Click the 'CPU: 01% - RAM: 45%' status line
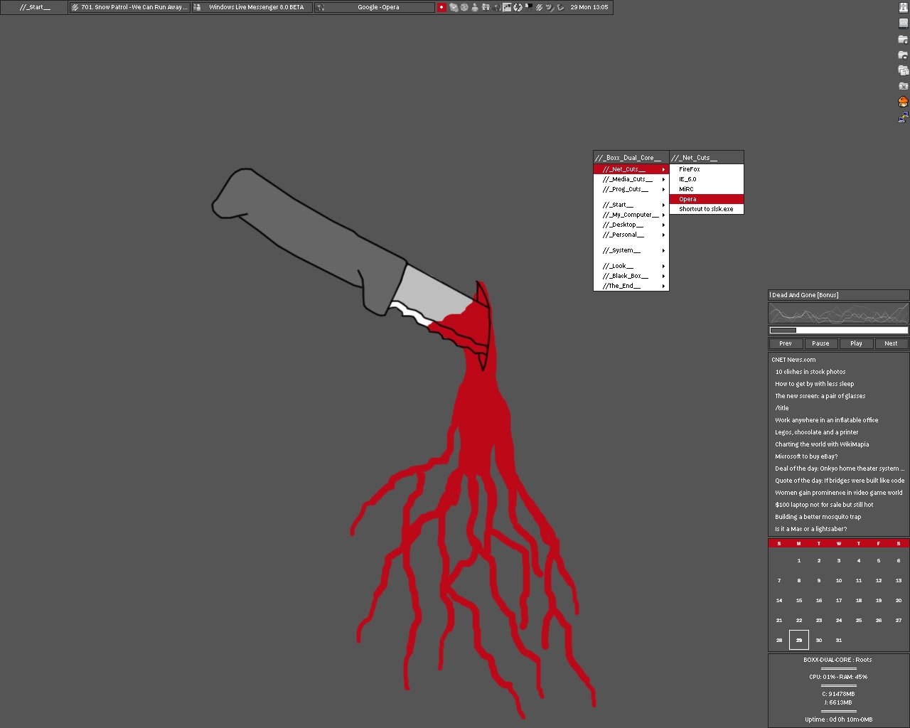 tap(838, 677)
